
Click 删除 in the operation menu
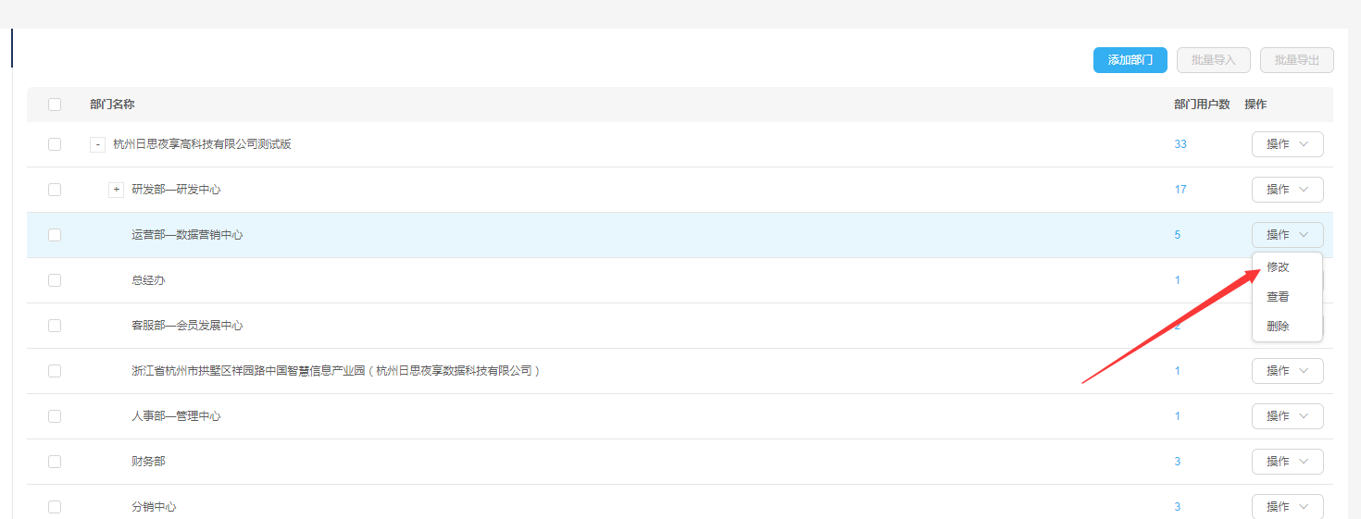click(x=1278, y=327)
